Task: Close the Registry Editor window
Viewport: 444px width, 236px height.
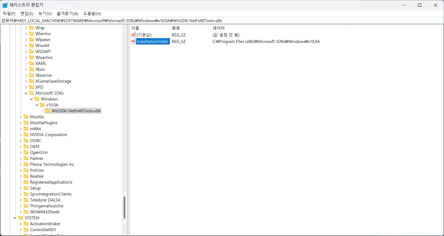Action: coord(436,5)
